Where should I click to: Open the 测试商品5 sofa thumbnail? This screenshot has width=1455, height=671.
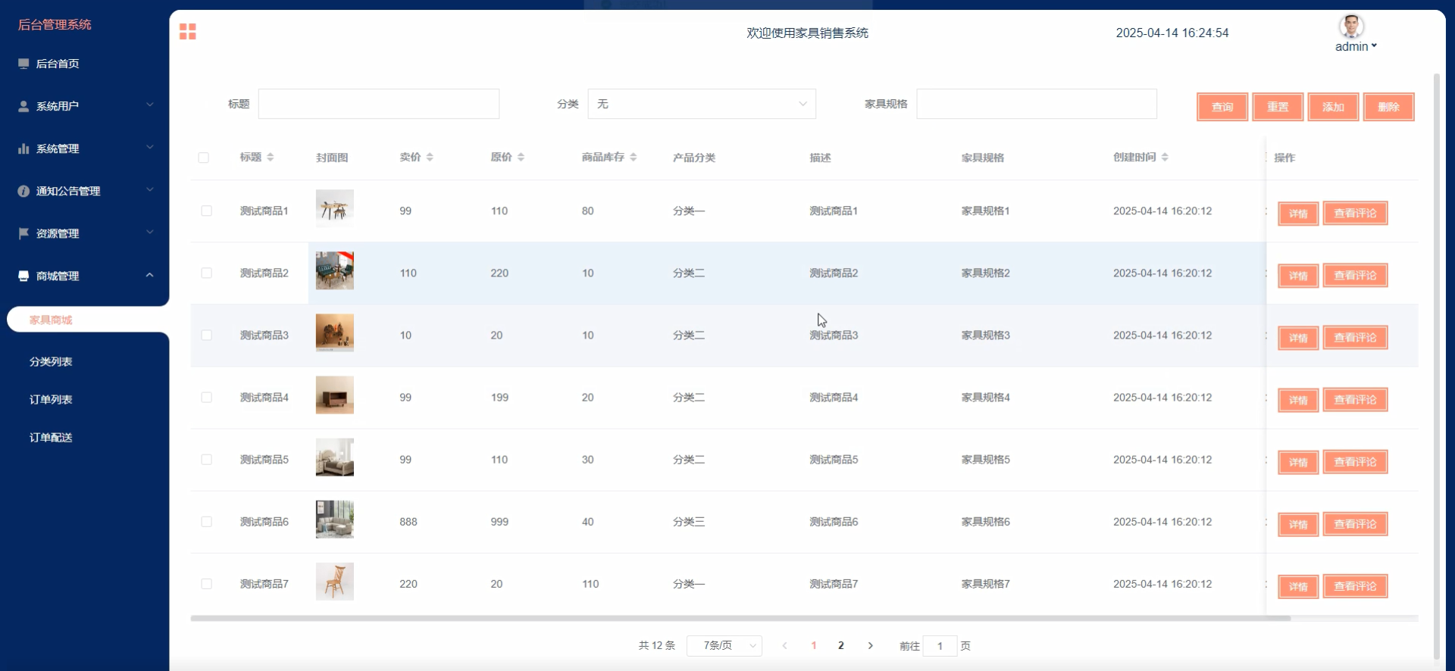(x=335, y=457)
